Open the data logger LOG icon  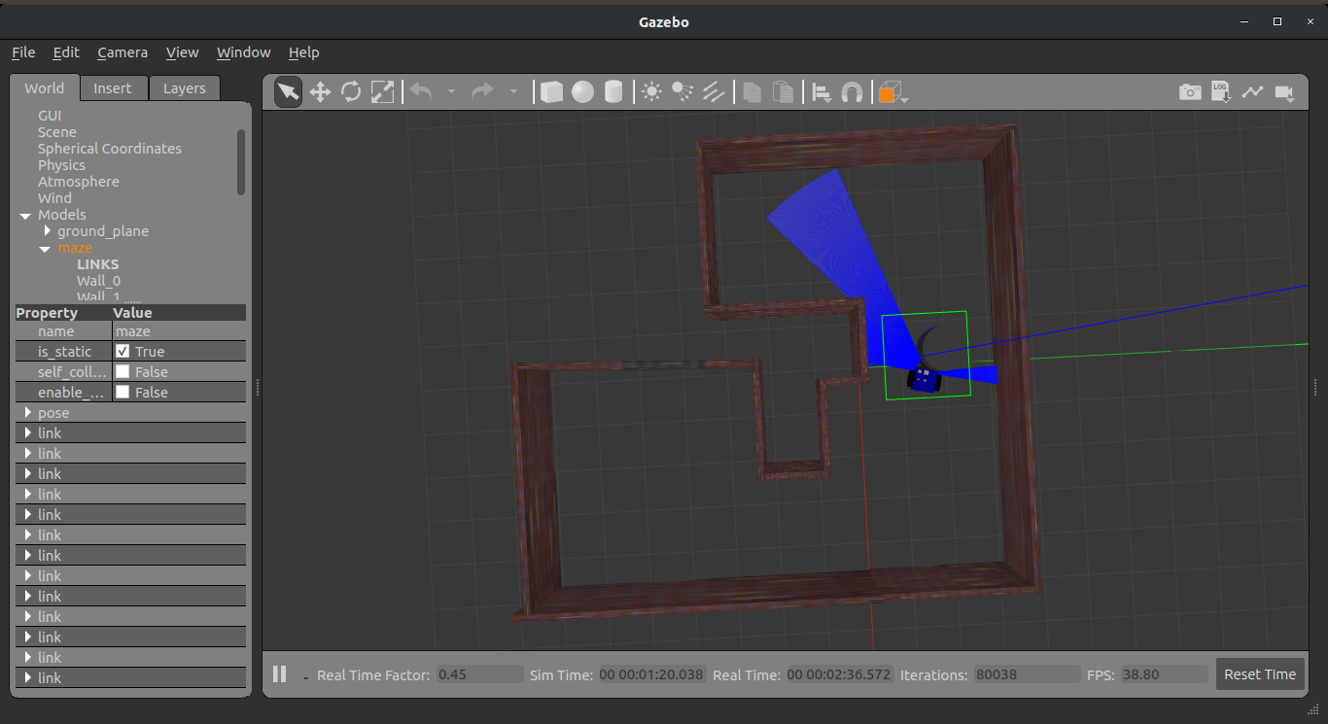(1221, 92)
